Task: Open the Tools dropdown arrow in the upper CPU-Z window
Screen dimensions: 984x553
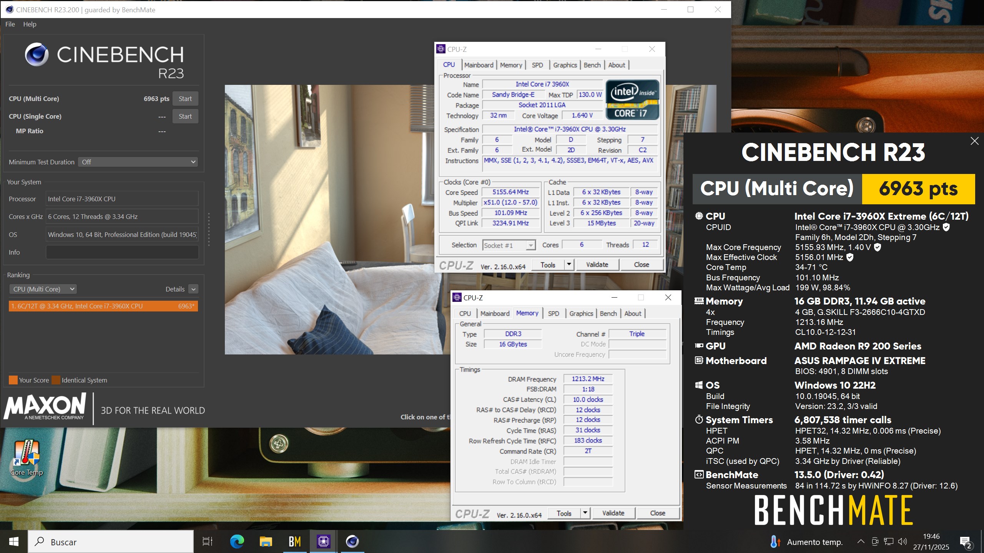Action: (569, 265)
